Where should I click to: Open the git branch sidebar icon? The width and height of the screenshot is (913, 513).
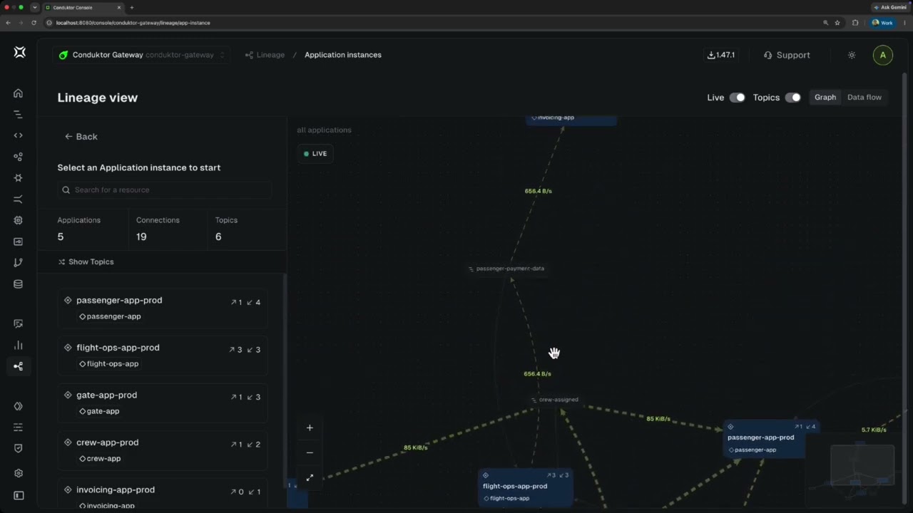point(19,263)
